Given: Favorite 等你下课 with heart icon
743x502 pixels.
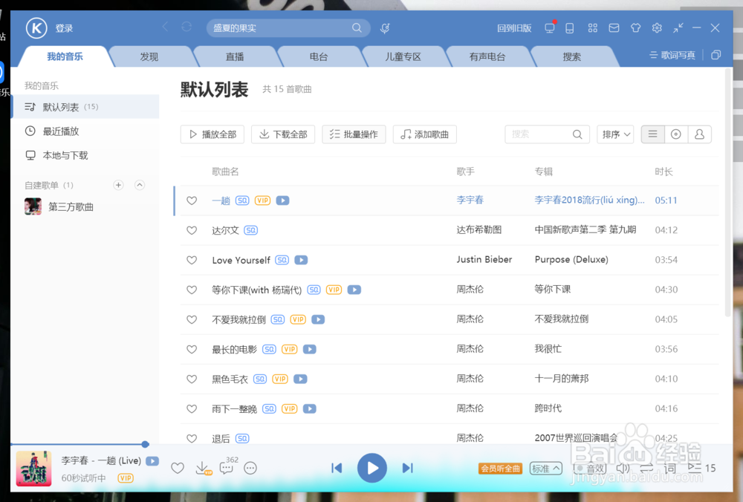Looking at the screenshot, I should tap(192, 290).
